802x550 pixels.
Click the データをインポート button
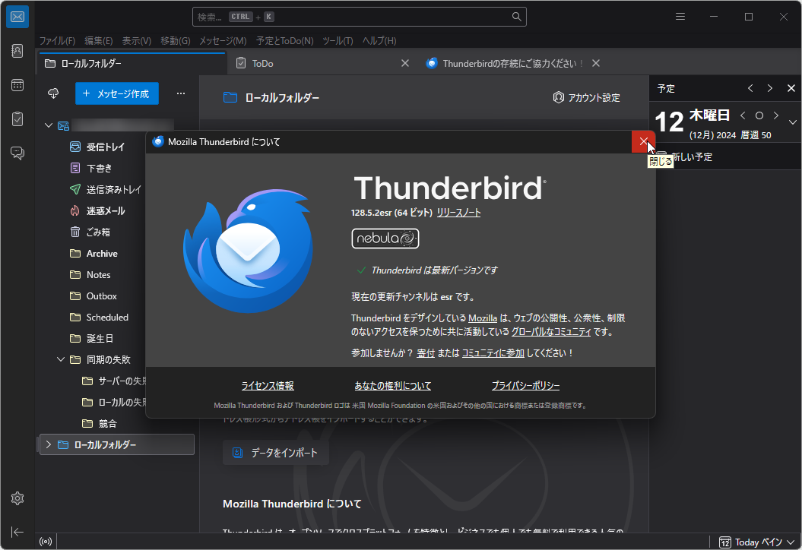(x=277, y=452)
